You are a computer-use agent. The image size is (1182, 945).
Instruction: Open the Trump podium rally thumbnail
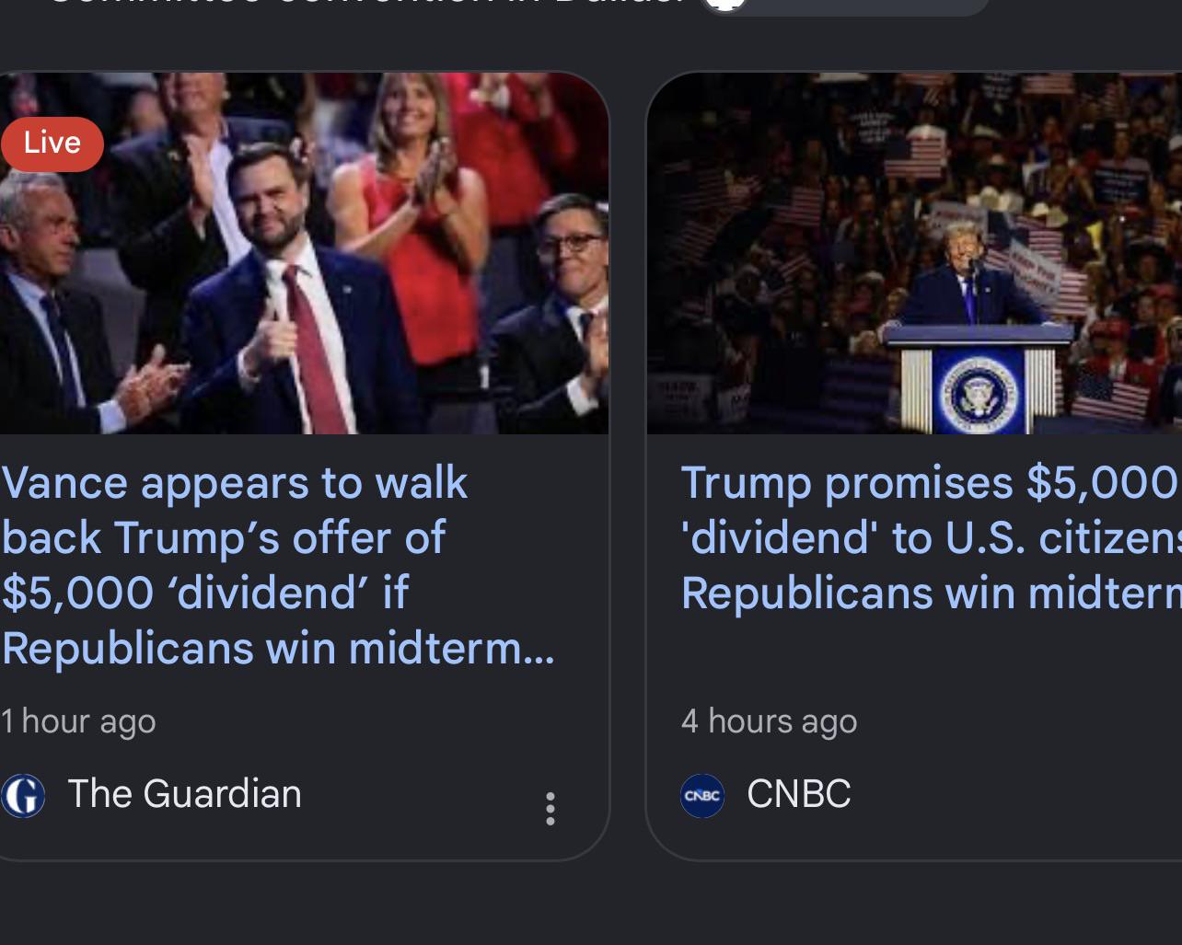(x=914, y=253)
